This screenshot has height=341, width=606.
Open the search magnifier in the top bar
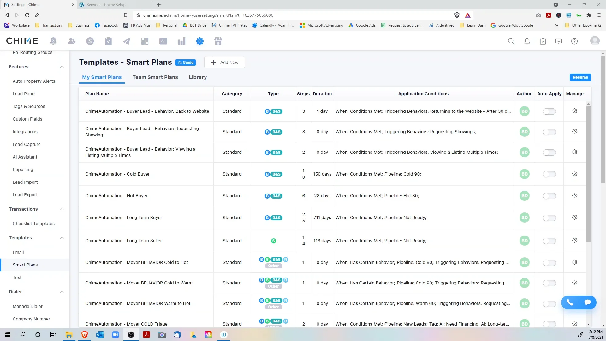click(511, 41)
